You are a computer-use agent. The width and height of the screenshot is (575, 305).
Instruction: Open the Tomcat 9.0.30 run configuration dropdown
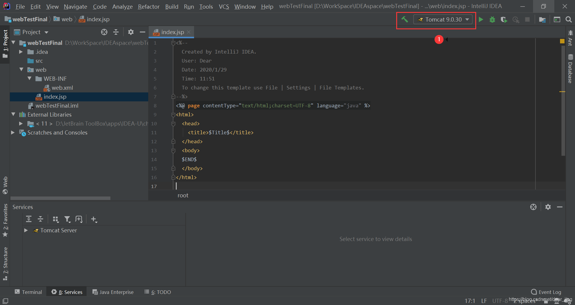(x=443, y=19)
